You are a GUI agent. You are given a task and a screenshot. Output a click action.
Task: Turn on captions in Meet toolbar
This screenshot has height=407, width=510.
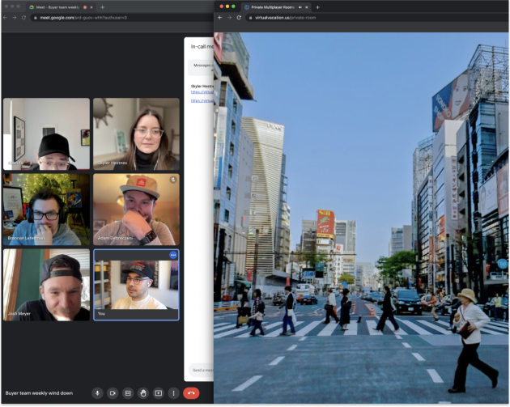point(128,393)
